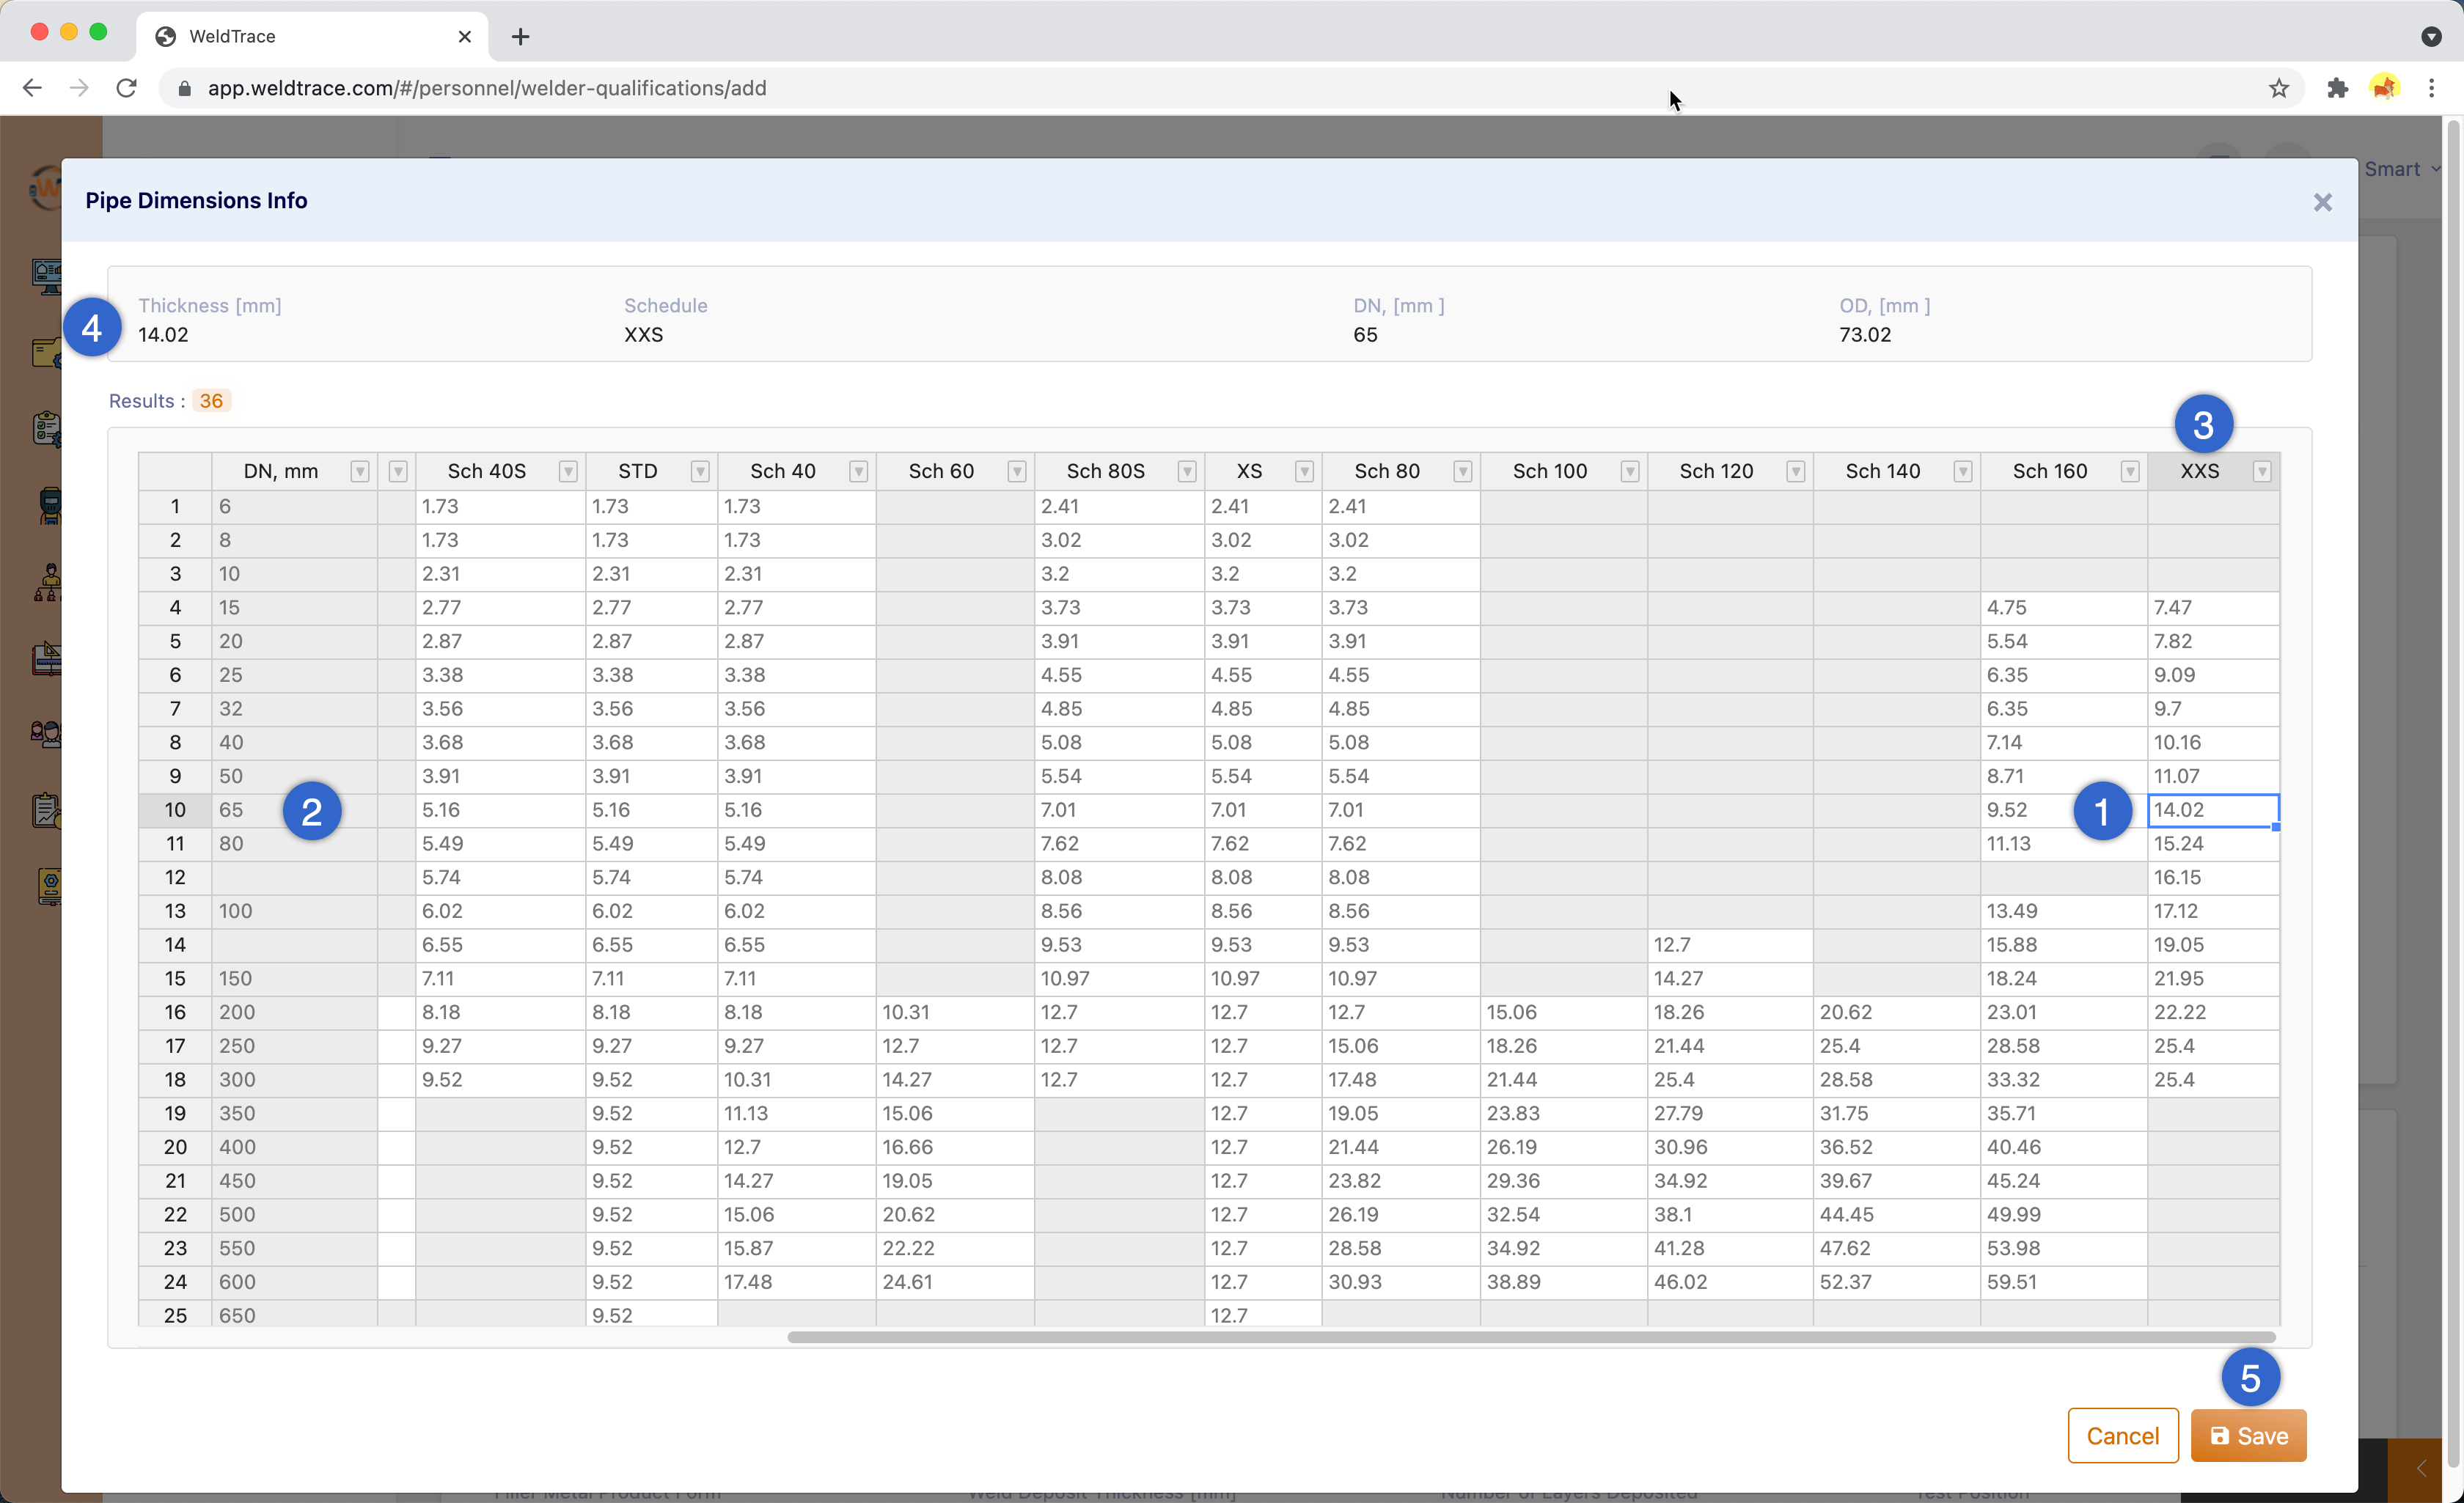Select Sch 120 cell 12.7 in row 14
This screenshot has width=2464, height=1503.
pyautogui.click(x=1730, y=945)
